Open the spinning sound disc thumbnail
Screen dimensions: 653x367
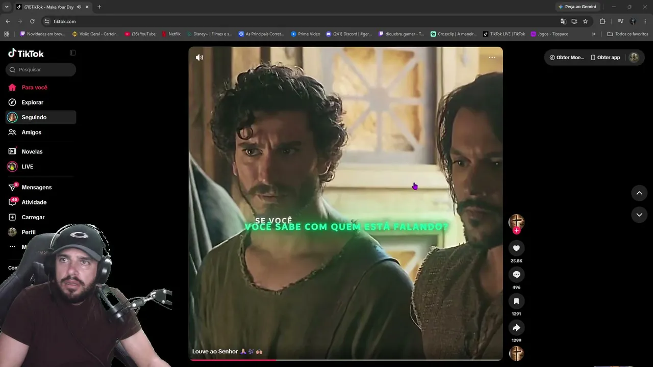[516, 353]
